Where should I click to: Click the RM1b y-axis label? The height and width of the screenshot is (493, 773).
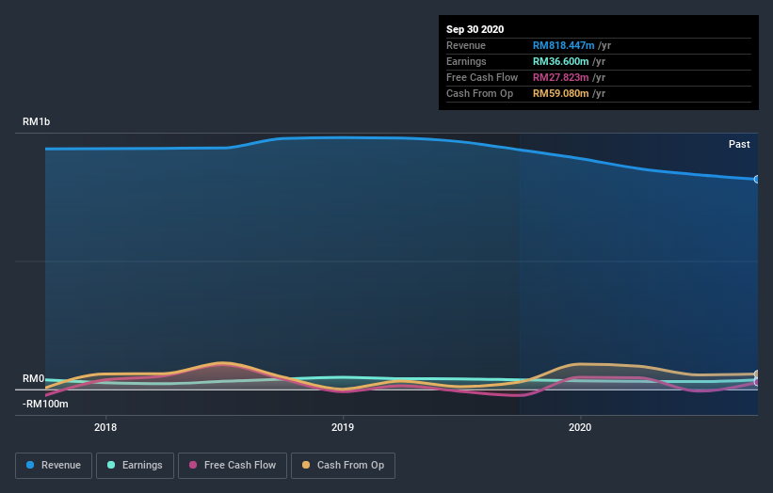click(x=36, y=121)
